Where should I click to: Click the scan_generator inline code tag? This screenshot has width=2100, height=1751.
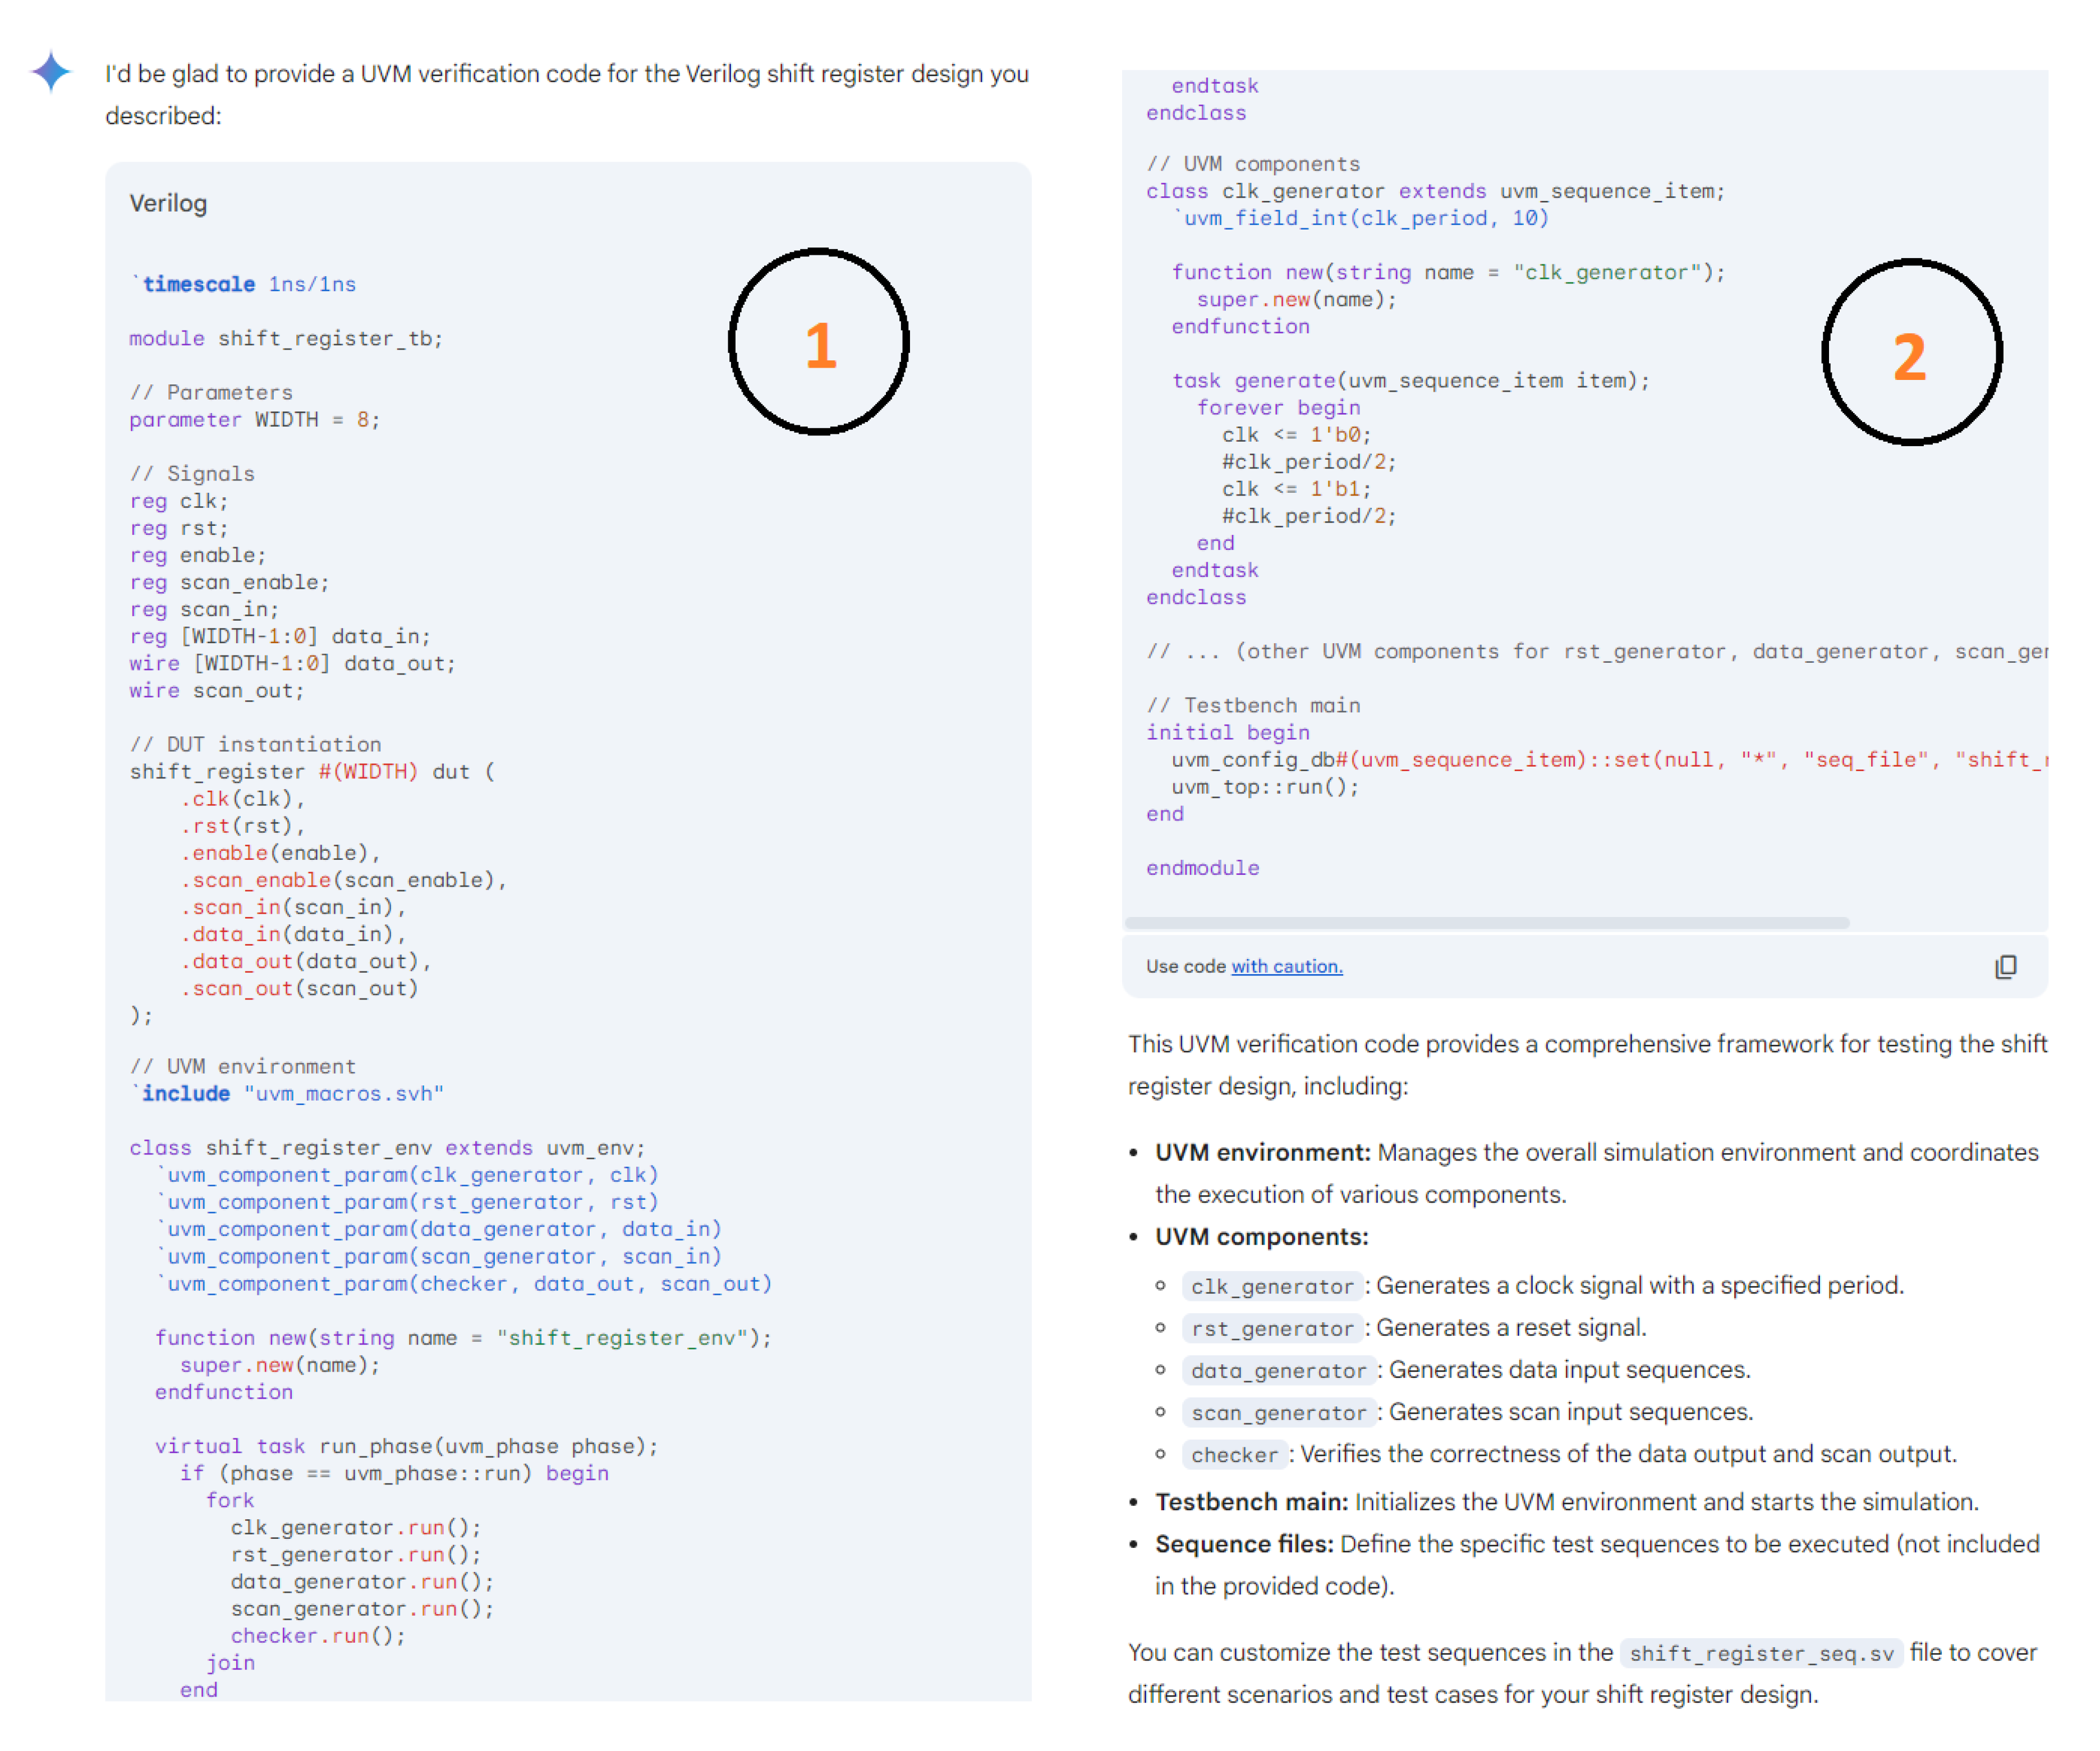click(x=1278, y=1413)
